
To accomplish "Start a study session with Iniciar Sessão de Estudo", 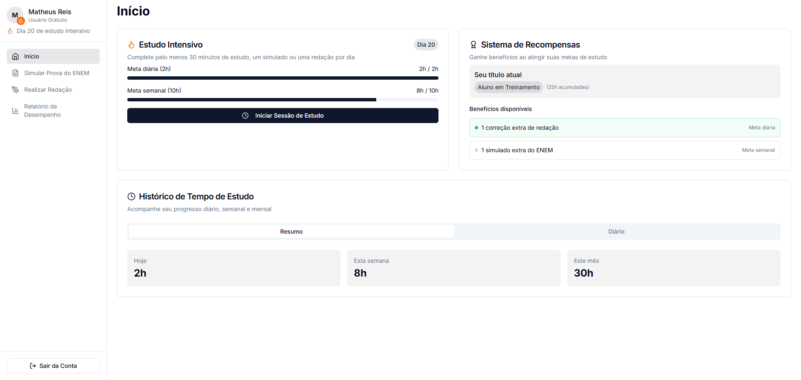I will coord(283,116).
